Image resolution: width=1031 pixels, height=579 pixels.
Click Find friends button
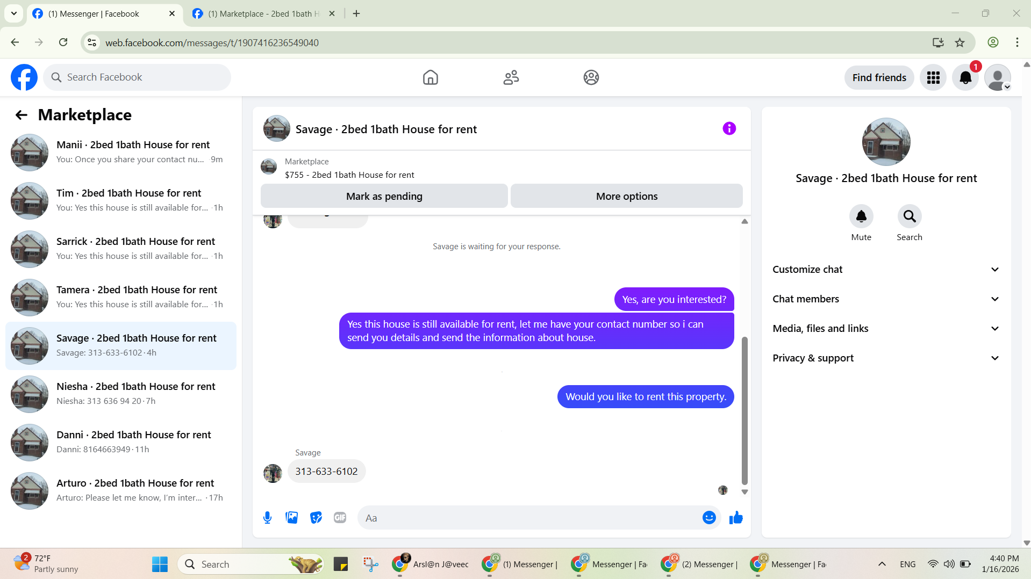click(879, 78)
